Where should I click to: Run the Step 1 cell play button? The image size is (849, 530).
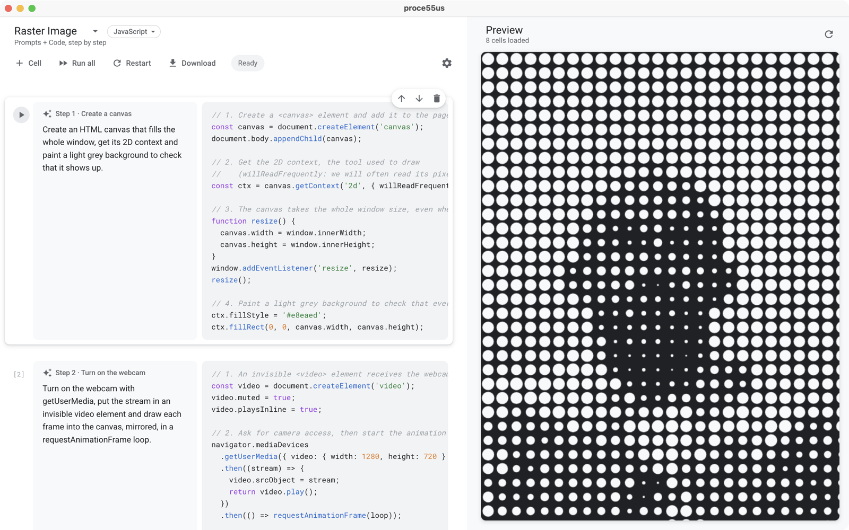coord(21,114)
